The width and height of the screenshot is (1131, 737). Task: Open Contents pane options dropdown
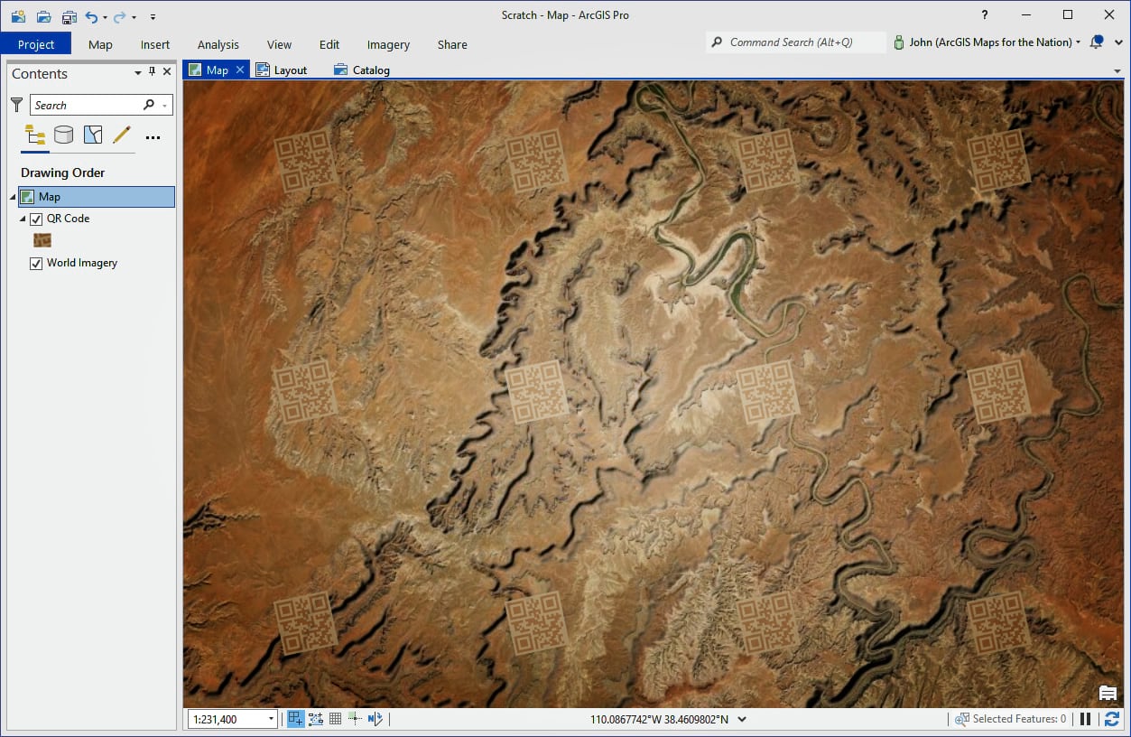(x=138, y=72)
